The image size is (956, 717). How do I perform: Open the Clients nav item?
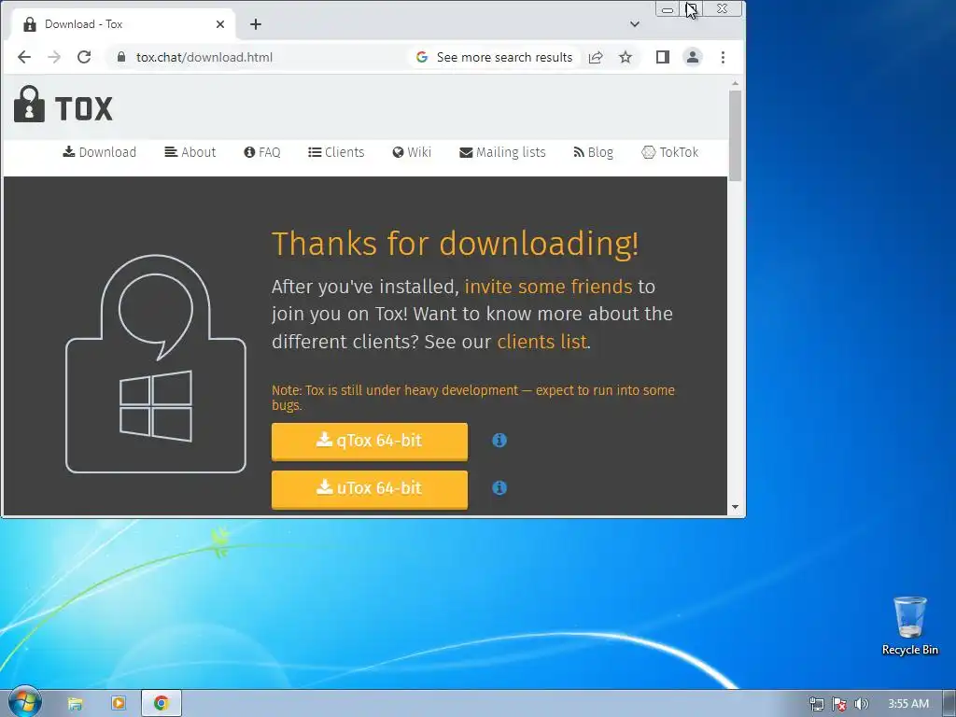[336, 152]
